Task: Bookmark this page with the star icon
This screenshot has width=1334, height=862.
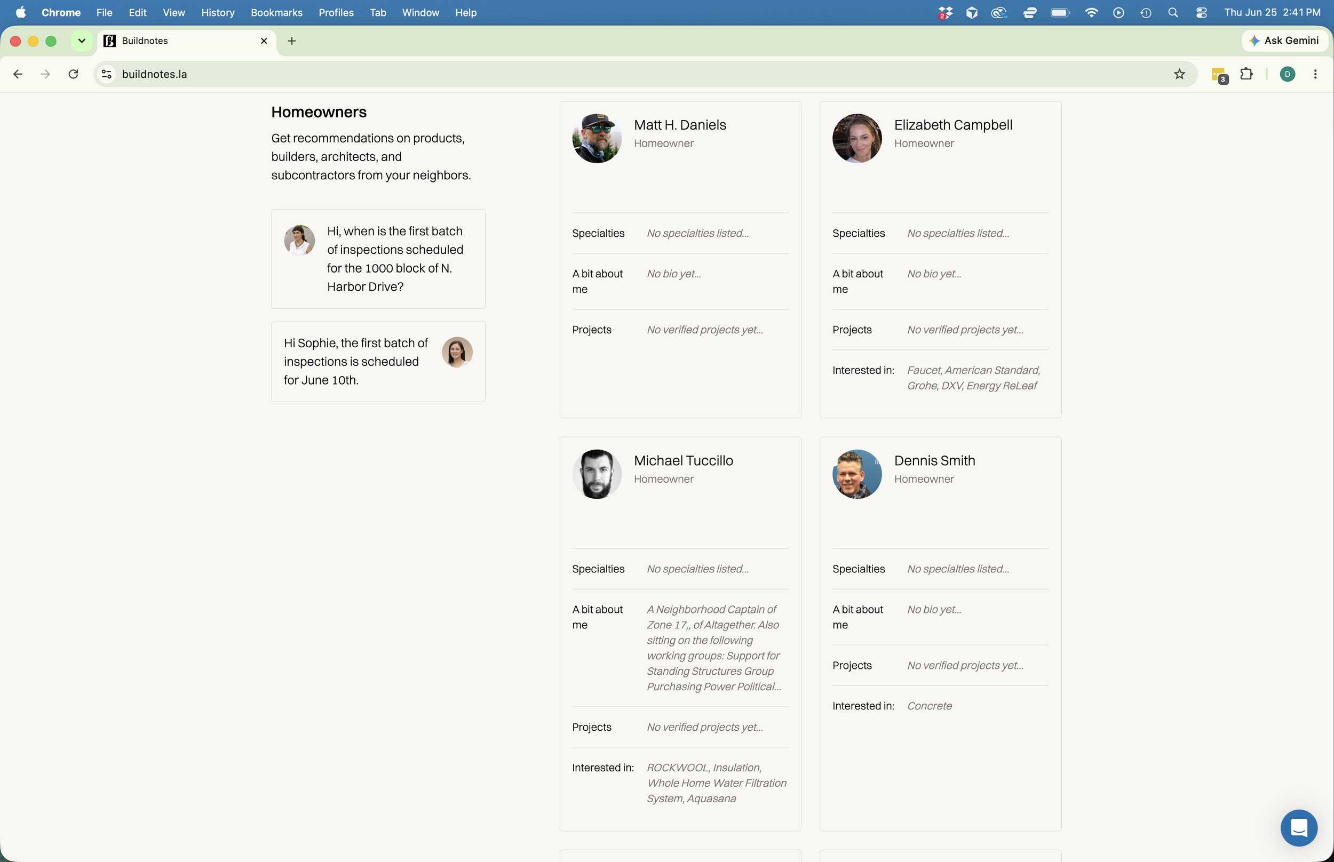Action: [1179, 74]
